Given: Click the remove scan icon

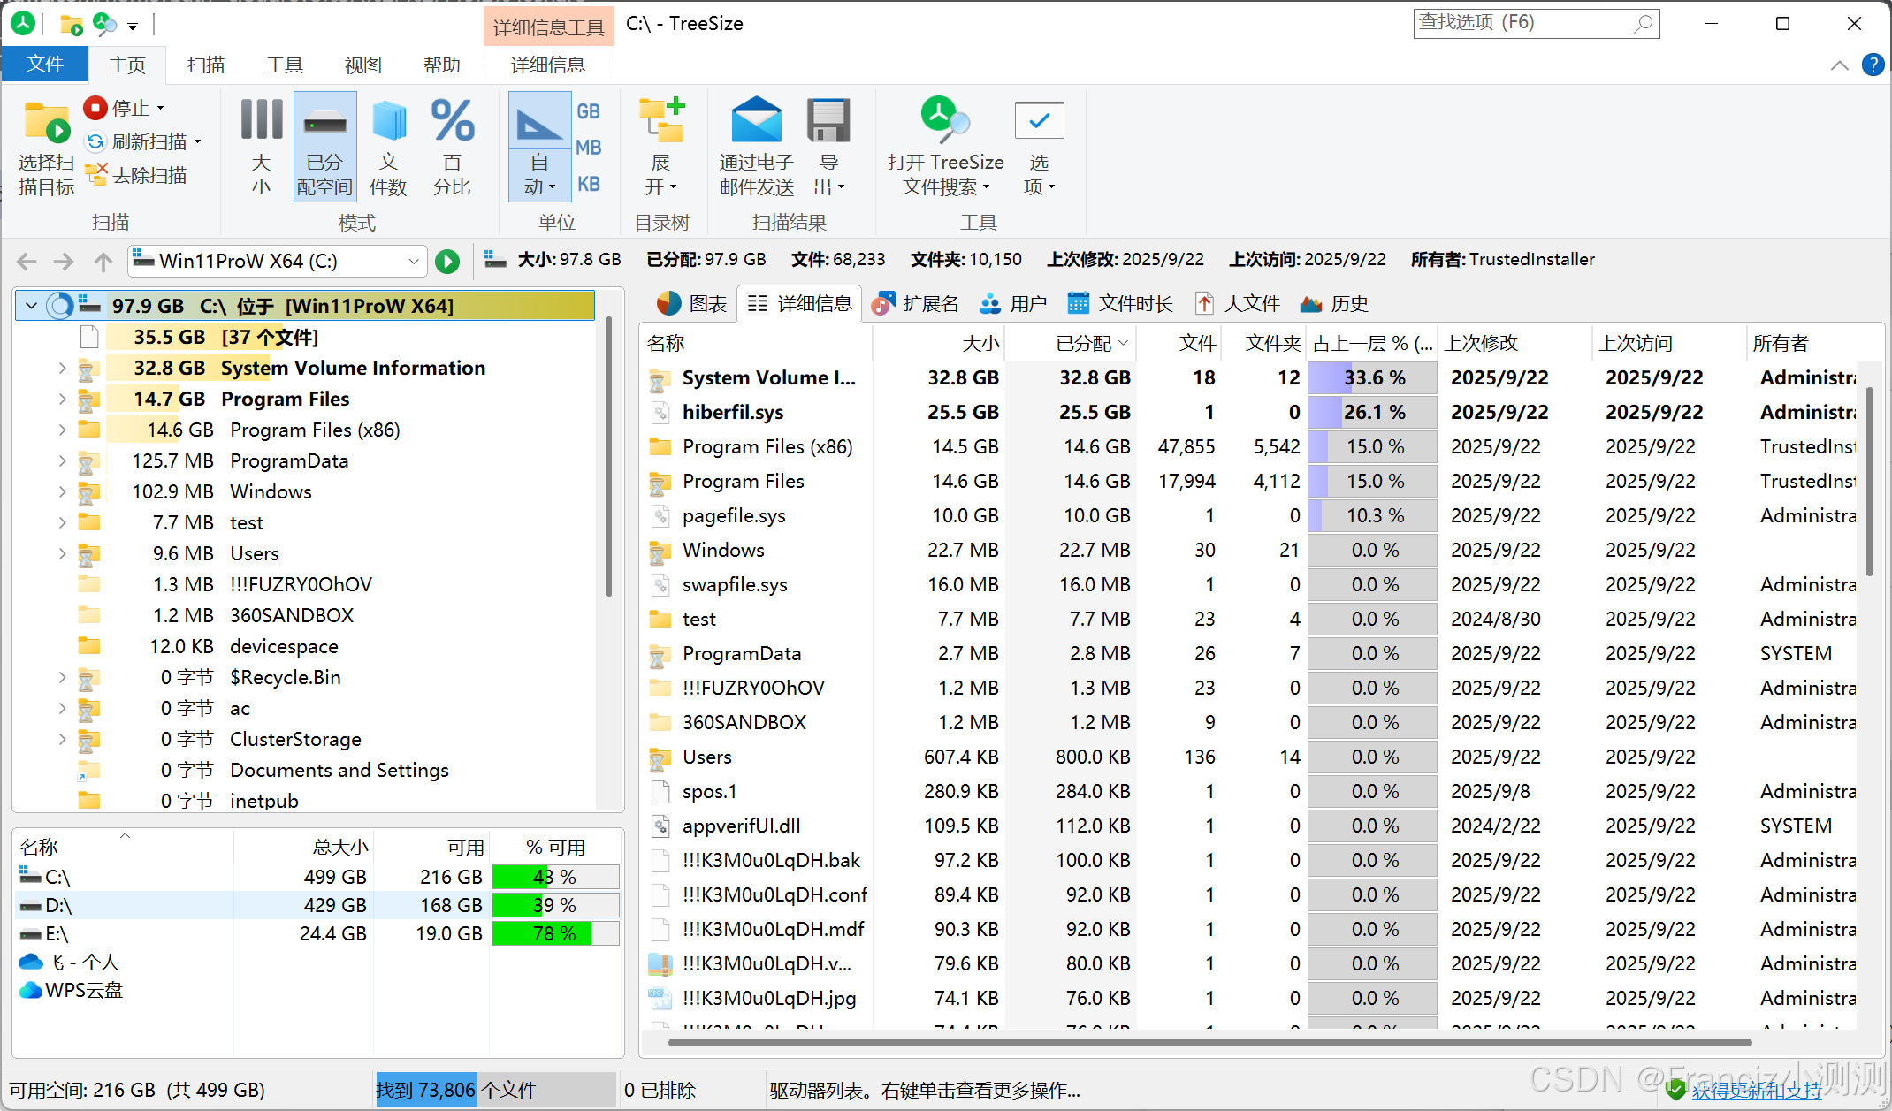Looking at the screenshot, I should click(95, 175).
